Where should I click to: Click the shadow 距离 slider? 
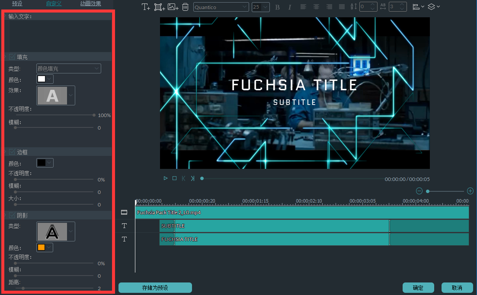click(x=54, y=288)
